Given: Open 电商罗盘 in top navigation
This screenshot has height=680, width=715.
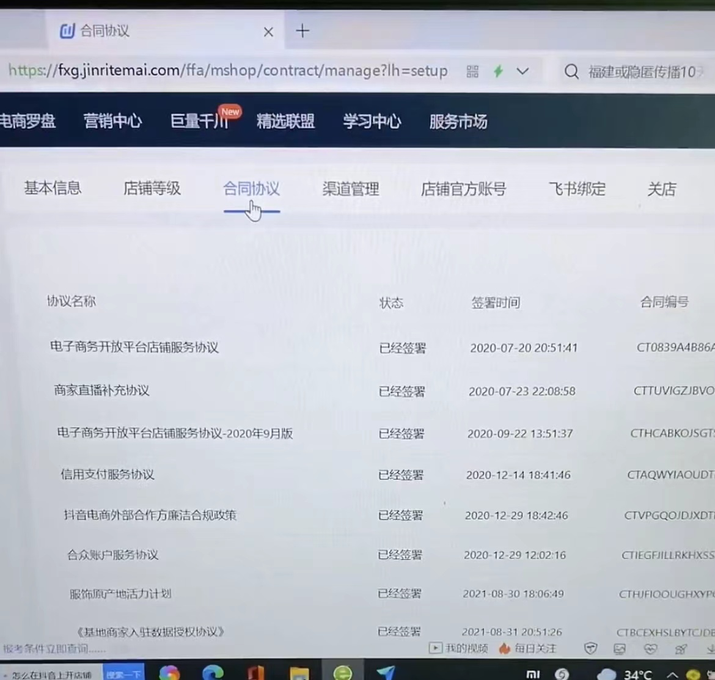Looking at the screenshot, I should pyautogui.click(x=28, y=121).
